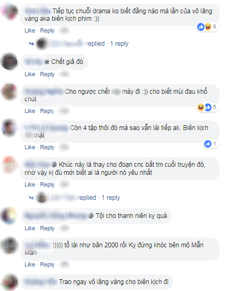Click the like-haha reaction icons showing 8
This screenshot has height=291, width=227.
pyautogui.click(x=205, y=27)
